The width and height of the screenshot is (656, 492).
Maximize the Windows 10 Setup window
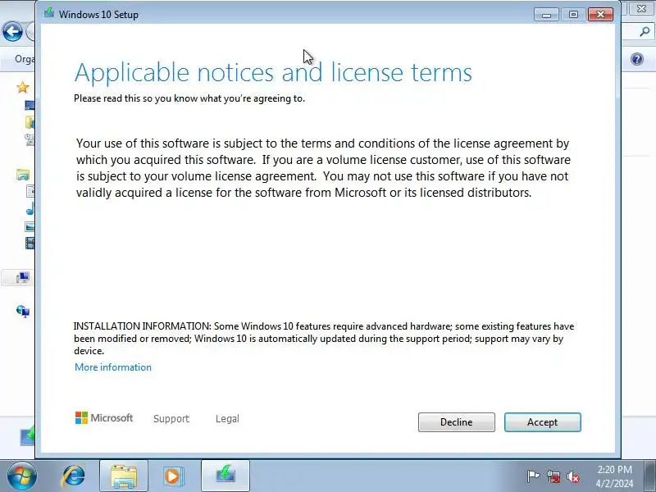573,15
